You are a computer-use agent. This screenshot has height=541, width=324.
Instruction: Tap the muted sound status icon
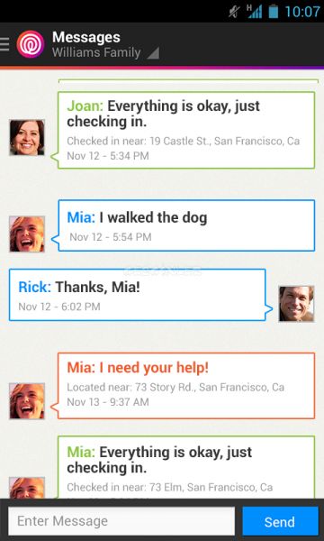235,12
